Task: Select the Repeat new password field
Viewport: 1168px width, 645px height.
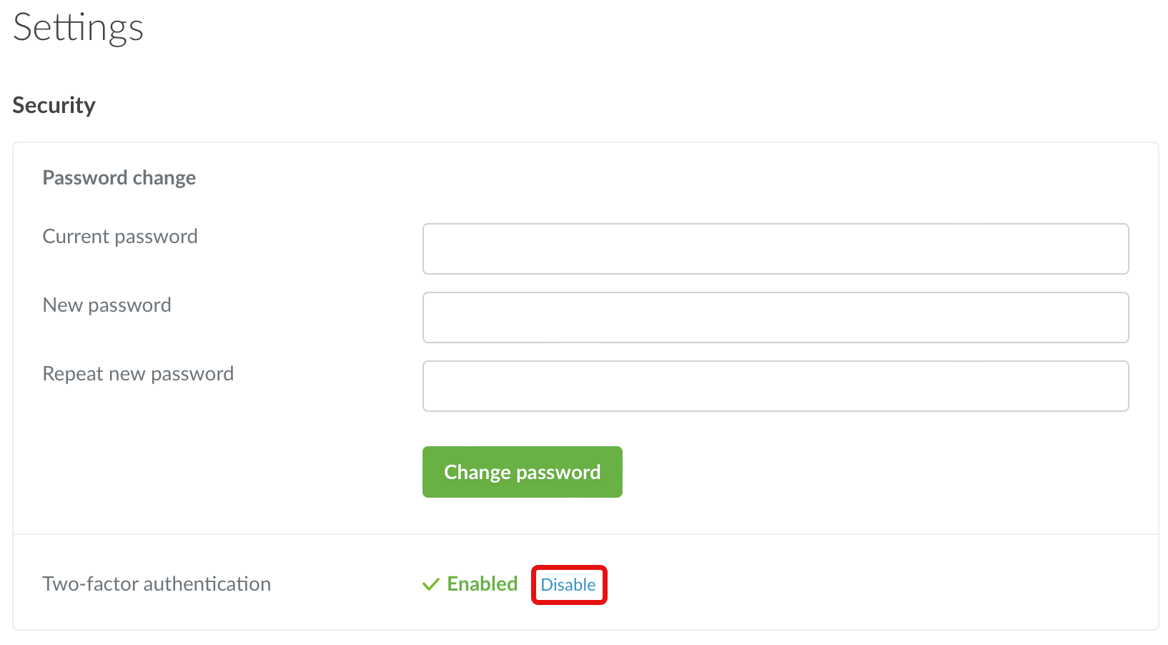Action: click(776, 386)
